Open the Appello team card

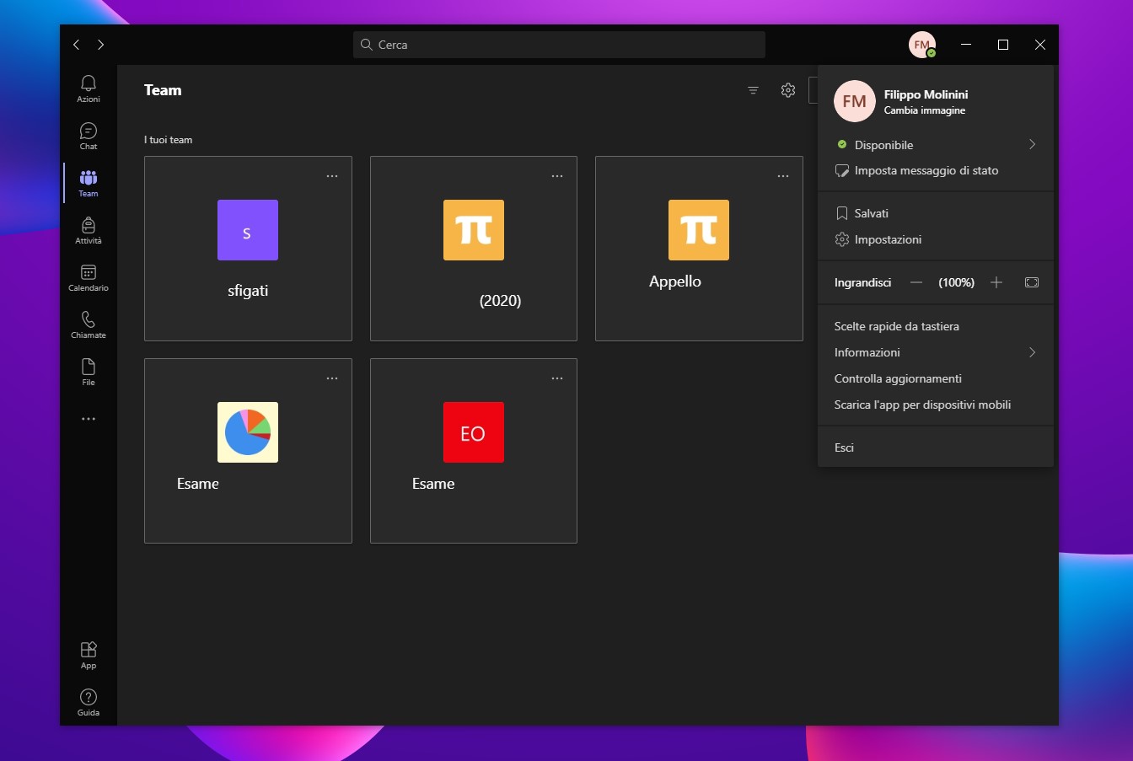(x=699, y=249)
